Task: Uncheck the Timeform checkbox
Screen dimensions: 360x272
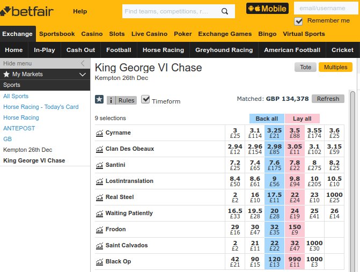Action: point(145,99)
